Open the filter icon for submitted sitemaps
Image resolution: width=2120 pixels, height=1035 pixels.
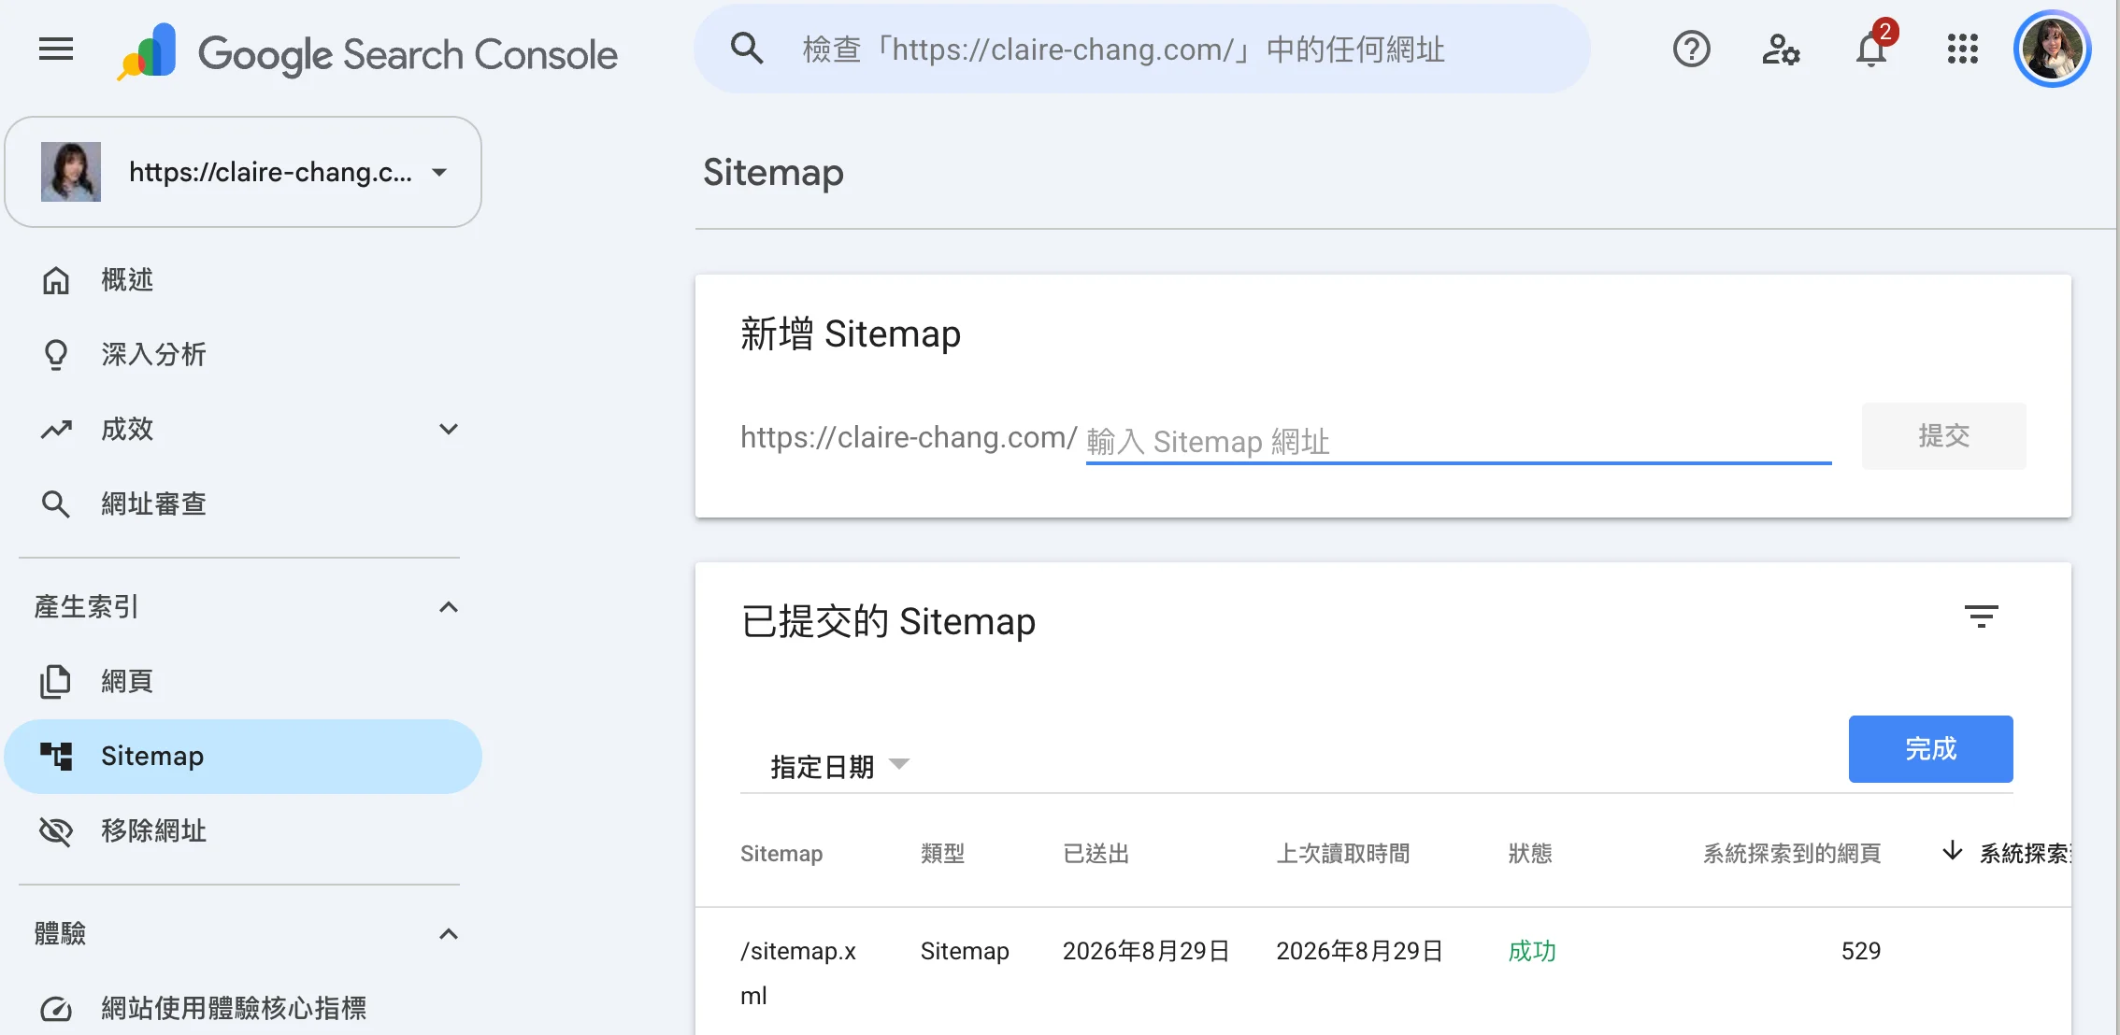(1981, 617)
